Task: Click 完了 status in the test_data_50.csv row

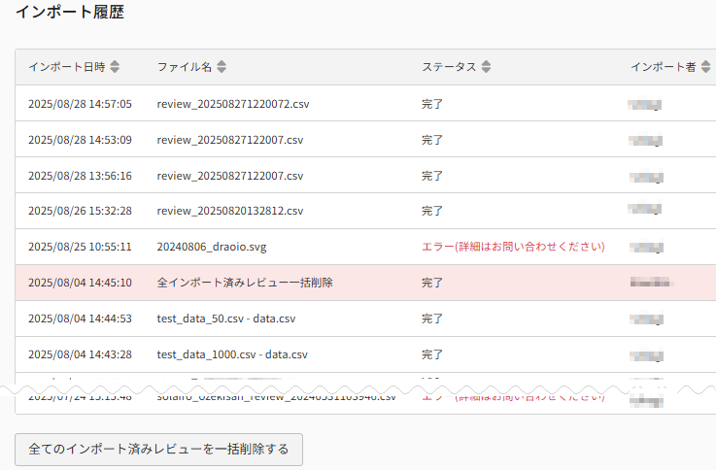Action: (432, 319)
